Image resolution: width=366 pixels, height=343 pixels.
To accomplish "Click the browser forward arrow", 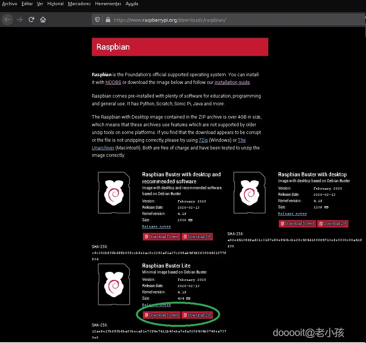I will click(19, 20).
